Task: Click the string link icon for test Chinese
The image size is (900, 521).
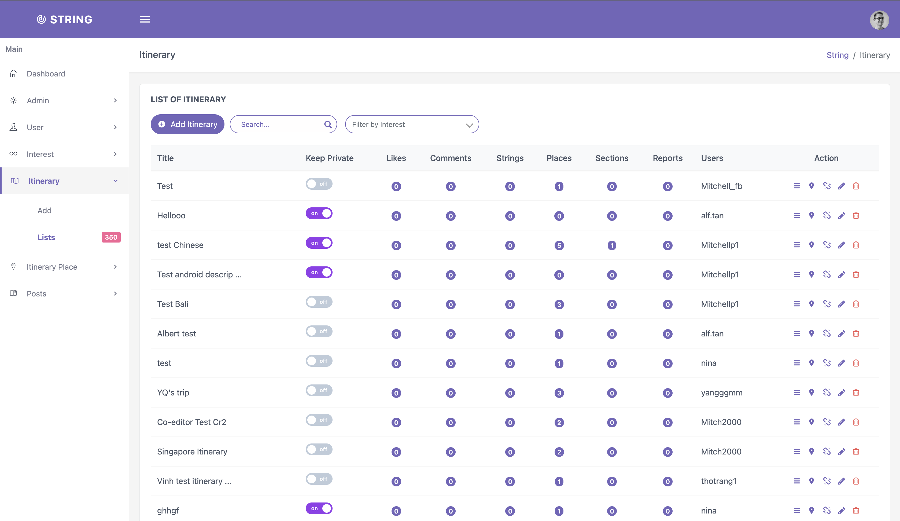Action: click(x=827, y=245)
